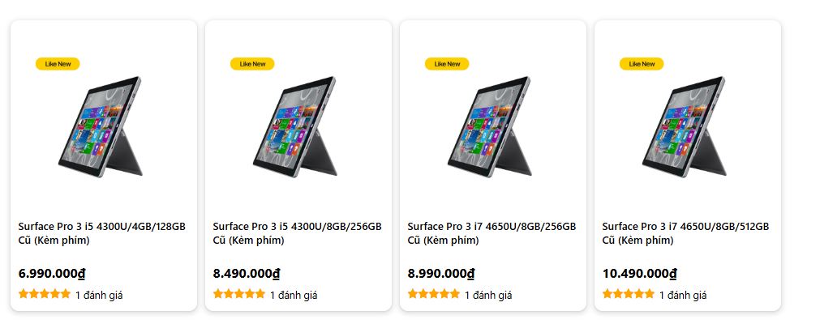
Task: View "1 đánh giá" for 8.490.000₫ product
Action: coord(294,296)
